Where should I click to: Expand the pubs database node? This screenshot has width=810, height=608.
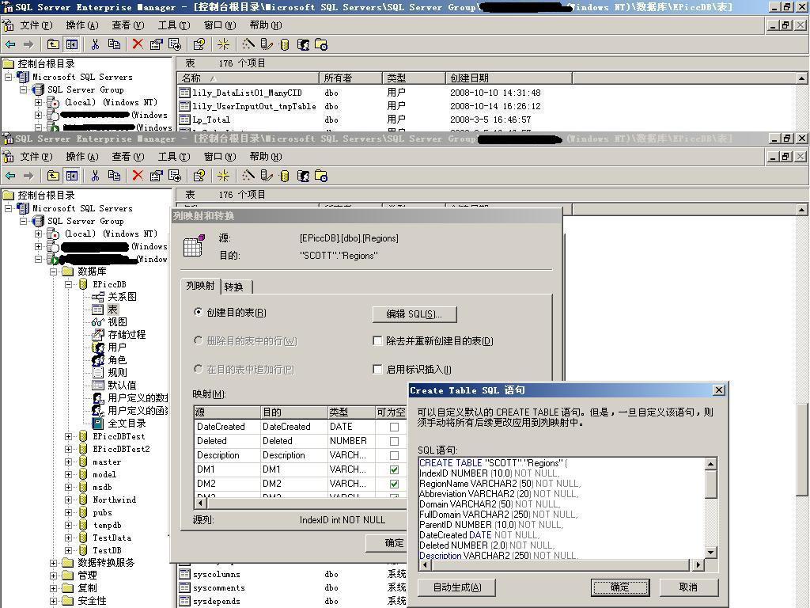pos(68,512)
